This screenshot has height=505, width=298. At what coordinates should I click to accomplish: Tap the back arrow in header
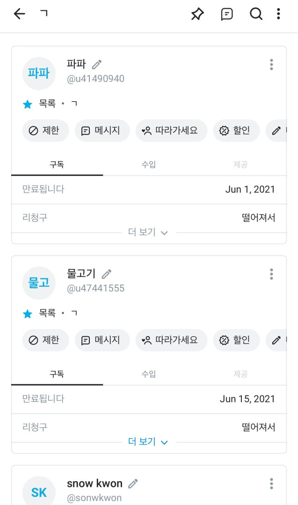pos(19,14)
